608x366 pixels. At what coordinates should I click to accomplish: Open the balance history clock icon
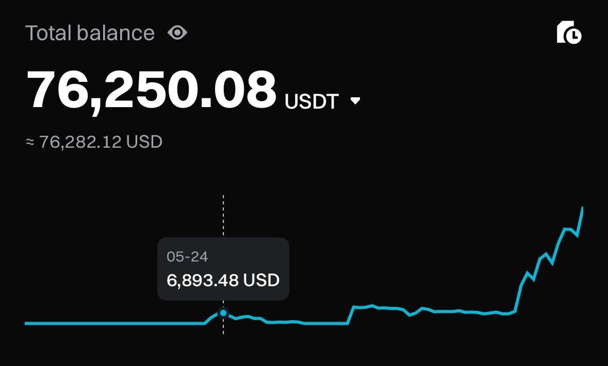coord(569,32)
